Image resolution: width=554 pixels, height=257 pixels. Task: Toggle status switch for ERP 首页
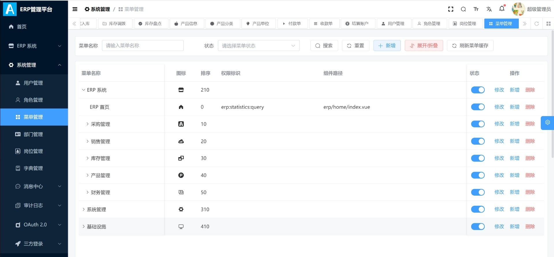[478, 107]
